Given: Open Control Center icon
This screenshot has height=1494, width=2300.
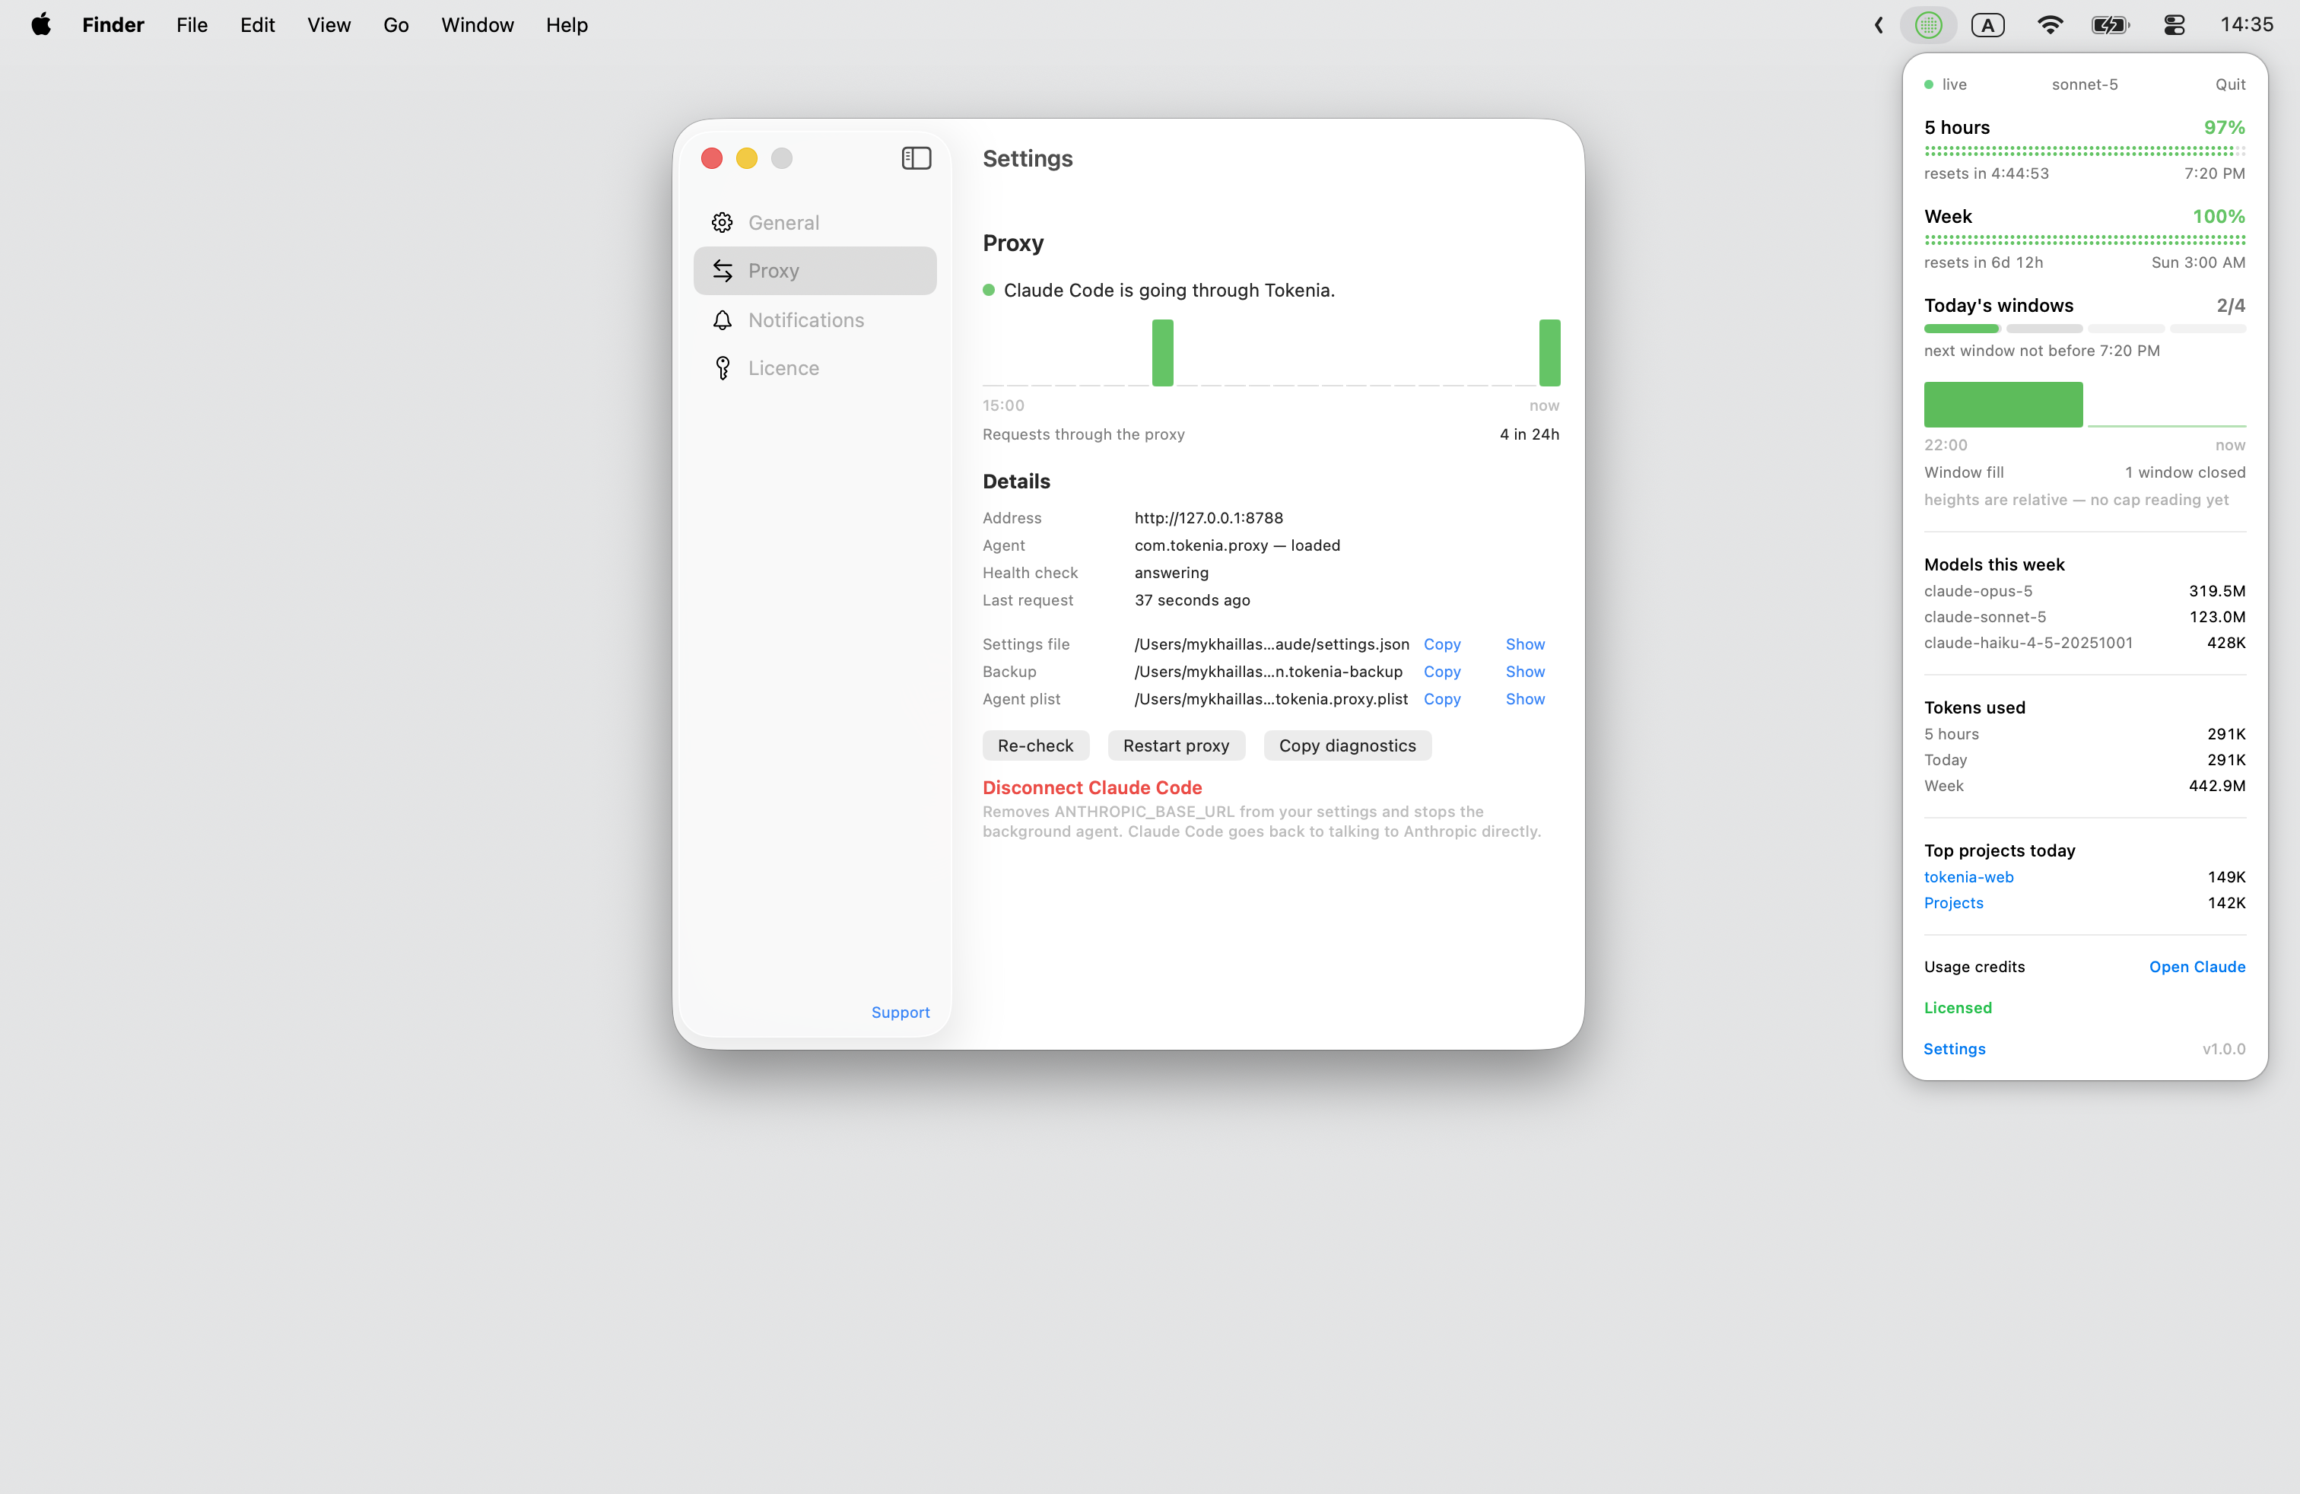Looking at the screenshot, I should click(x=2175, y=25).
